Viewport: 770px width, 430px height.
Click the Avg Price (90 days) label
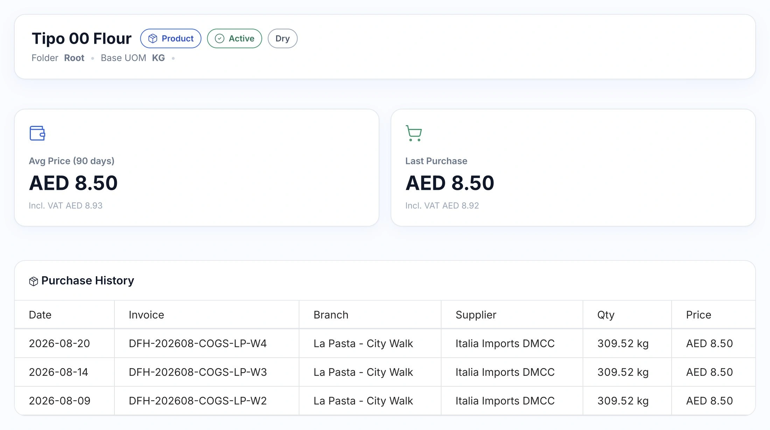click(x=72, y=161)
